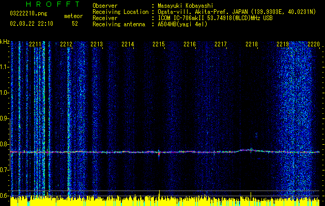Image resolution: width=325 pixels, height=206 pixels.
Task: Click the Observer label
Action: [105, 6]
